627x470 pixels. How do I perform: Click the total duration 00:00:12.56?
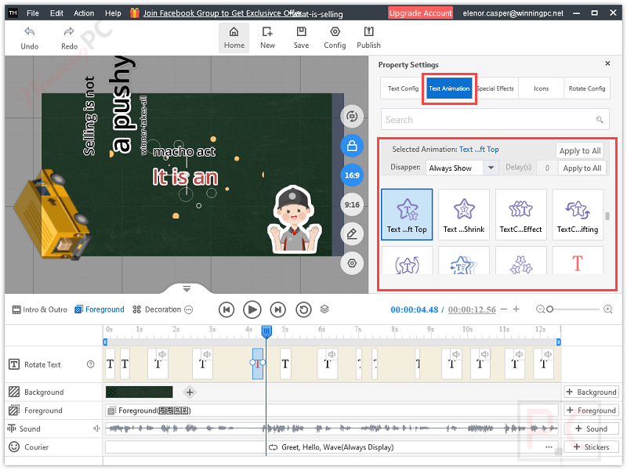point(472,309)
